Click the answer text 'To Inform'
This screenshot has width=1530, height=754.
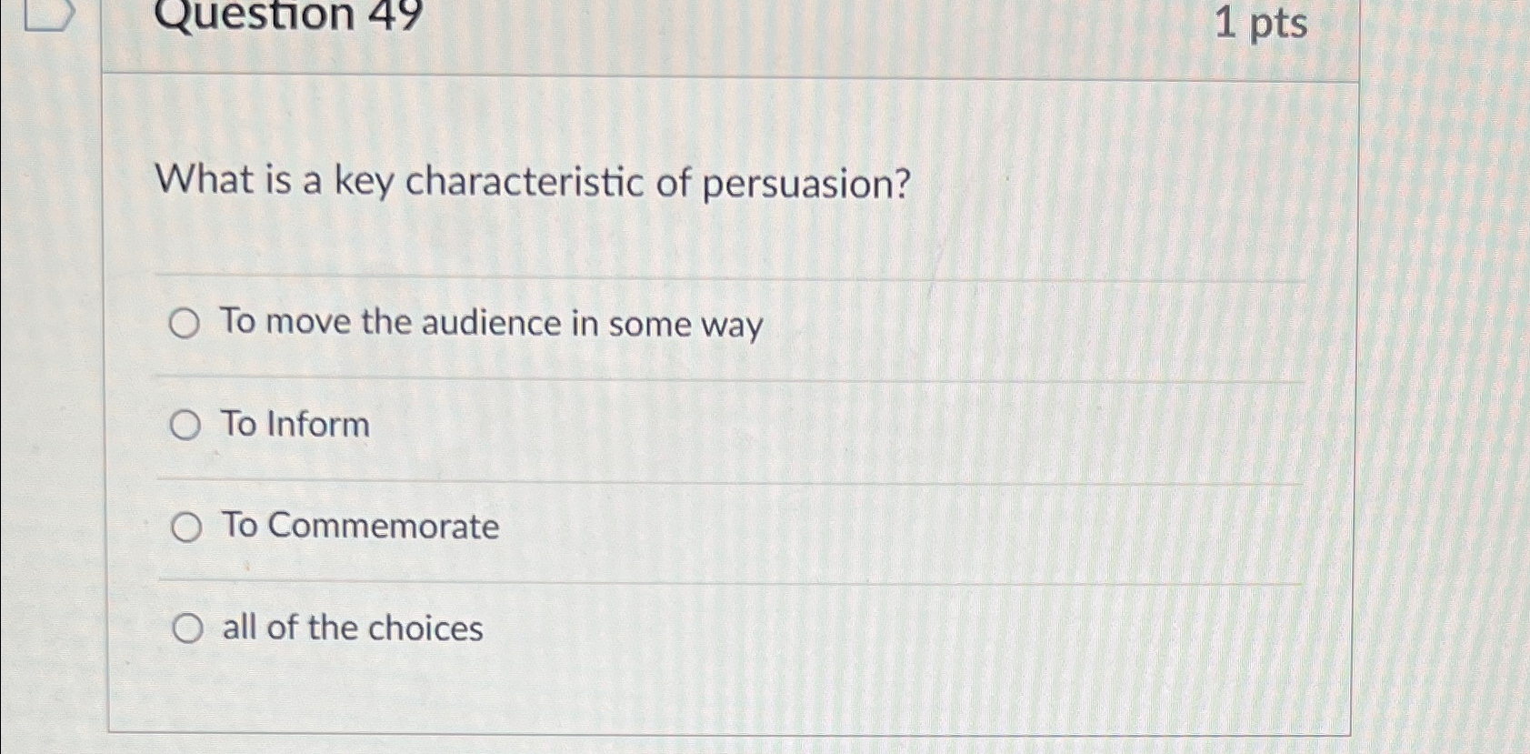pos(295,424)
